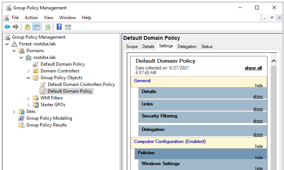Switch to the Scope tab

(x=132, y=47)
